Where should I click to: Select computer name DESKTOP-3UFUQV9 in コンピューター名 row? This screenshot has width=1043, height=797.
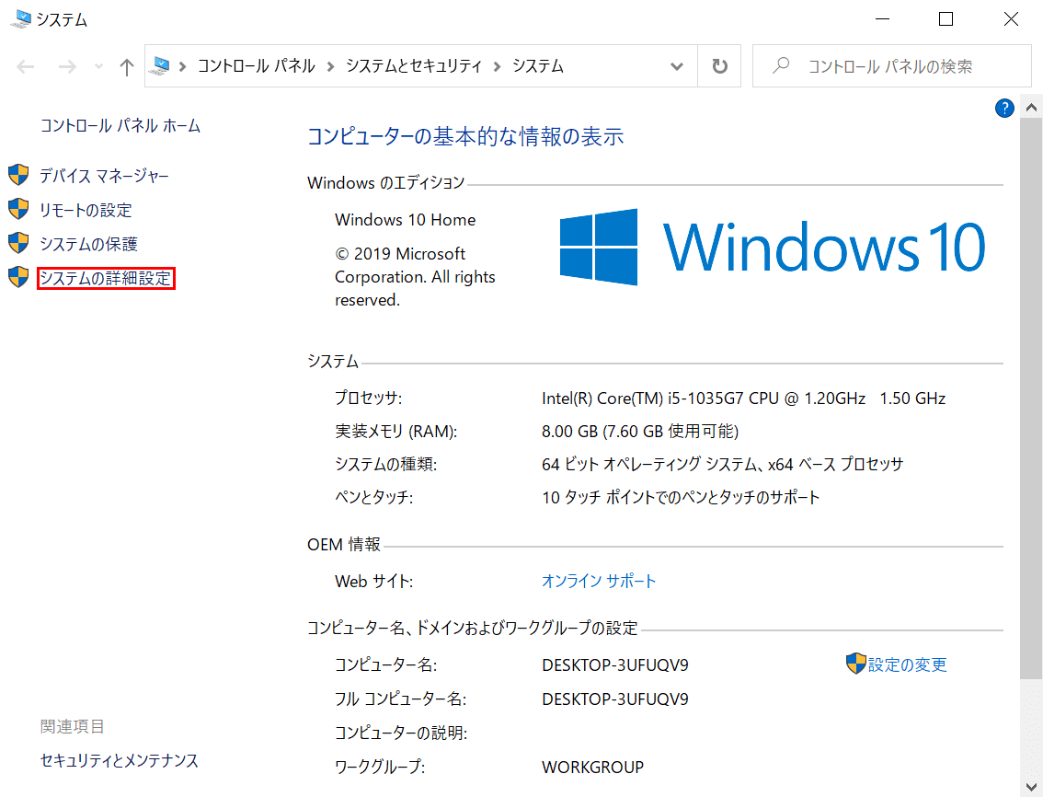point(615,665)
